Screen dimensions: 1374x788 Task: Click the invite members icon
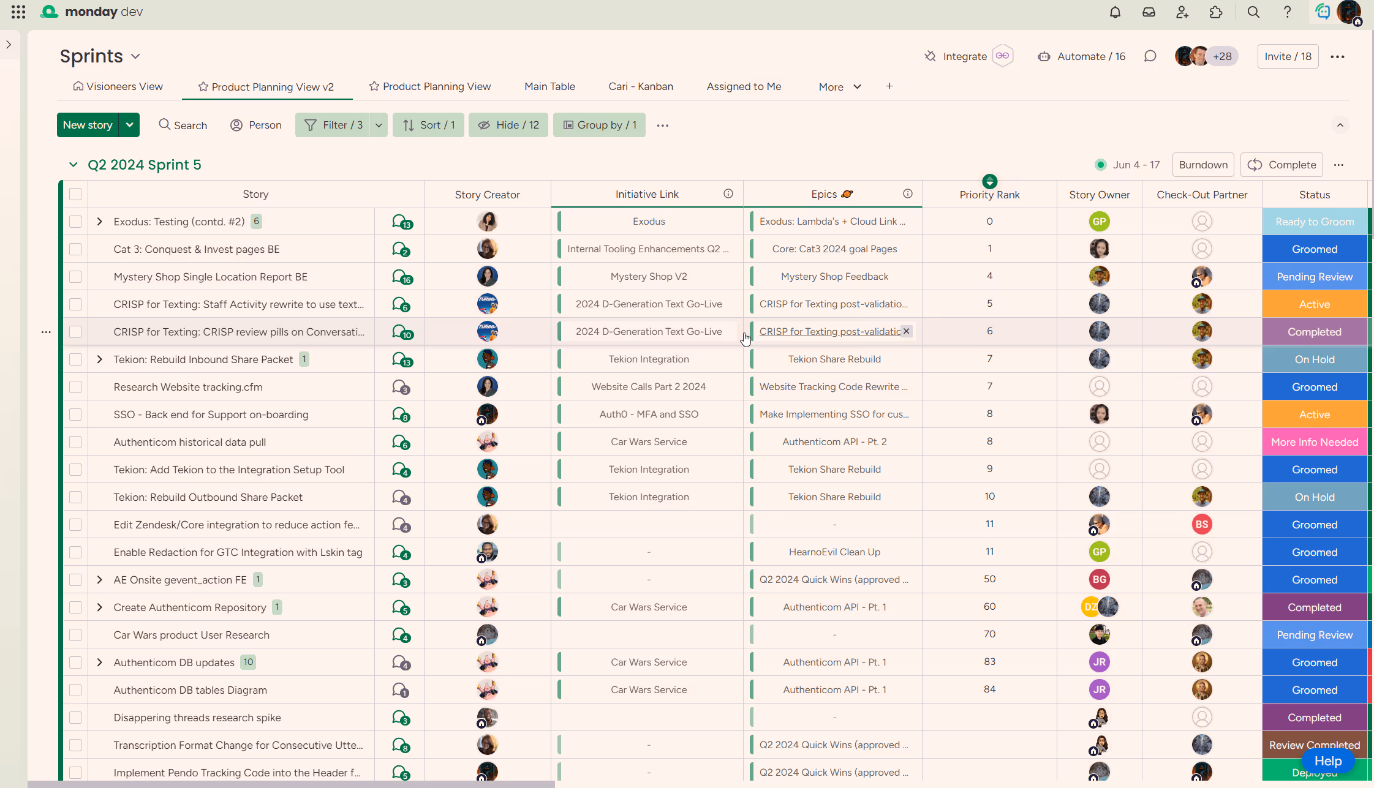[1182, 12]
